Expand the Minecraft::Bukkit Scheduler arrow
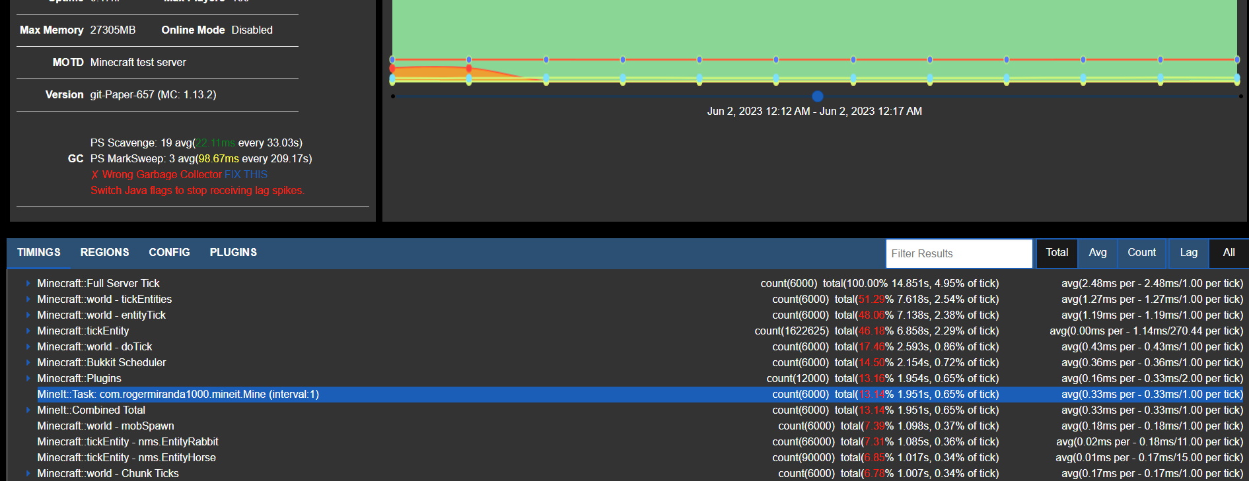 tap(28, 362)
